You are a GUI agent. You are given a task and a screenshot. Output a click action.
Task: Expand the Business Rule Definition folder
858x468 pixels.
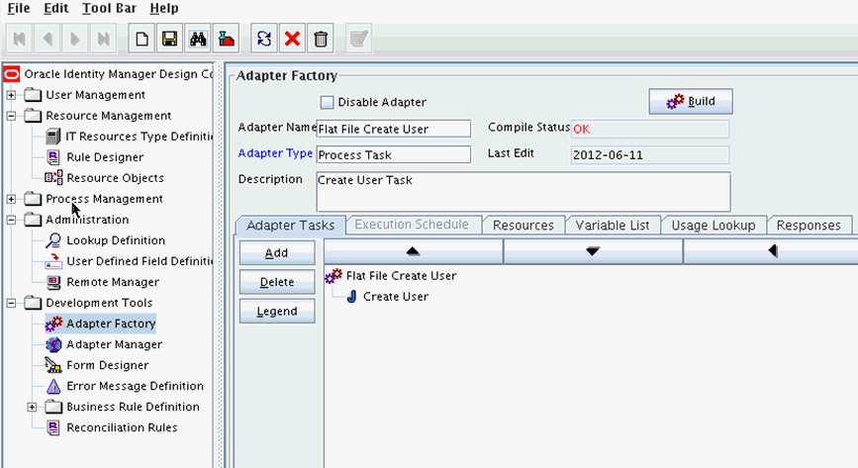click(x=32, y=408)
